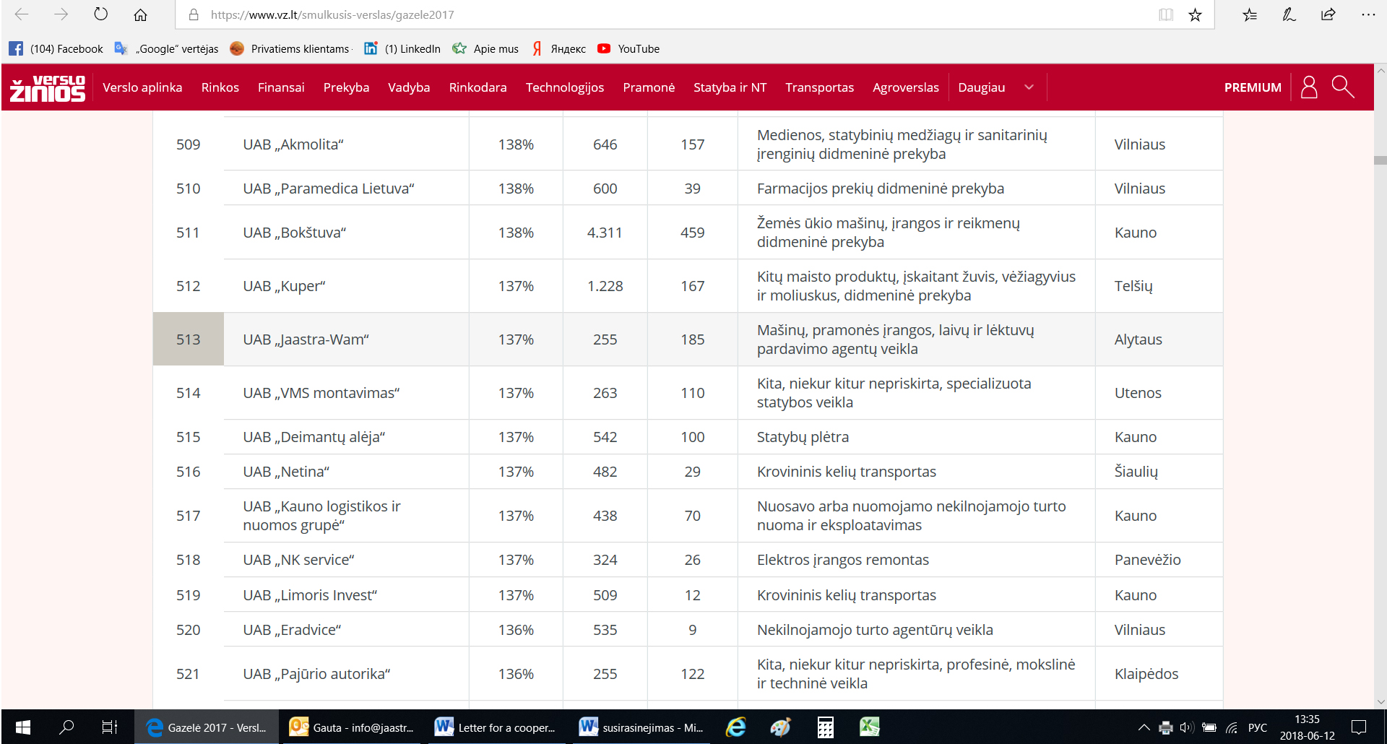Select UAB „Bokštuva“ cell
The image size is (1387, 744).
[295, 233]
